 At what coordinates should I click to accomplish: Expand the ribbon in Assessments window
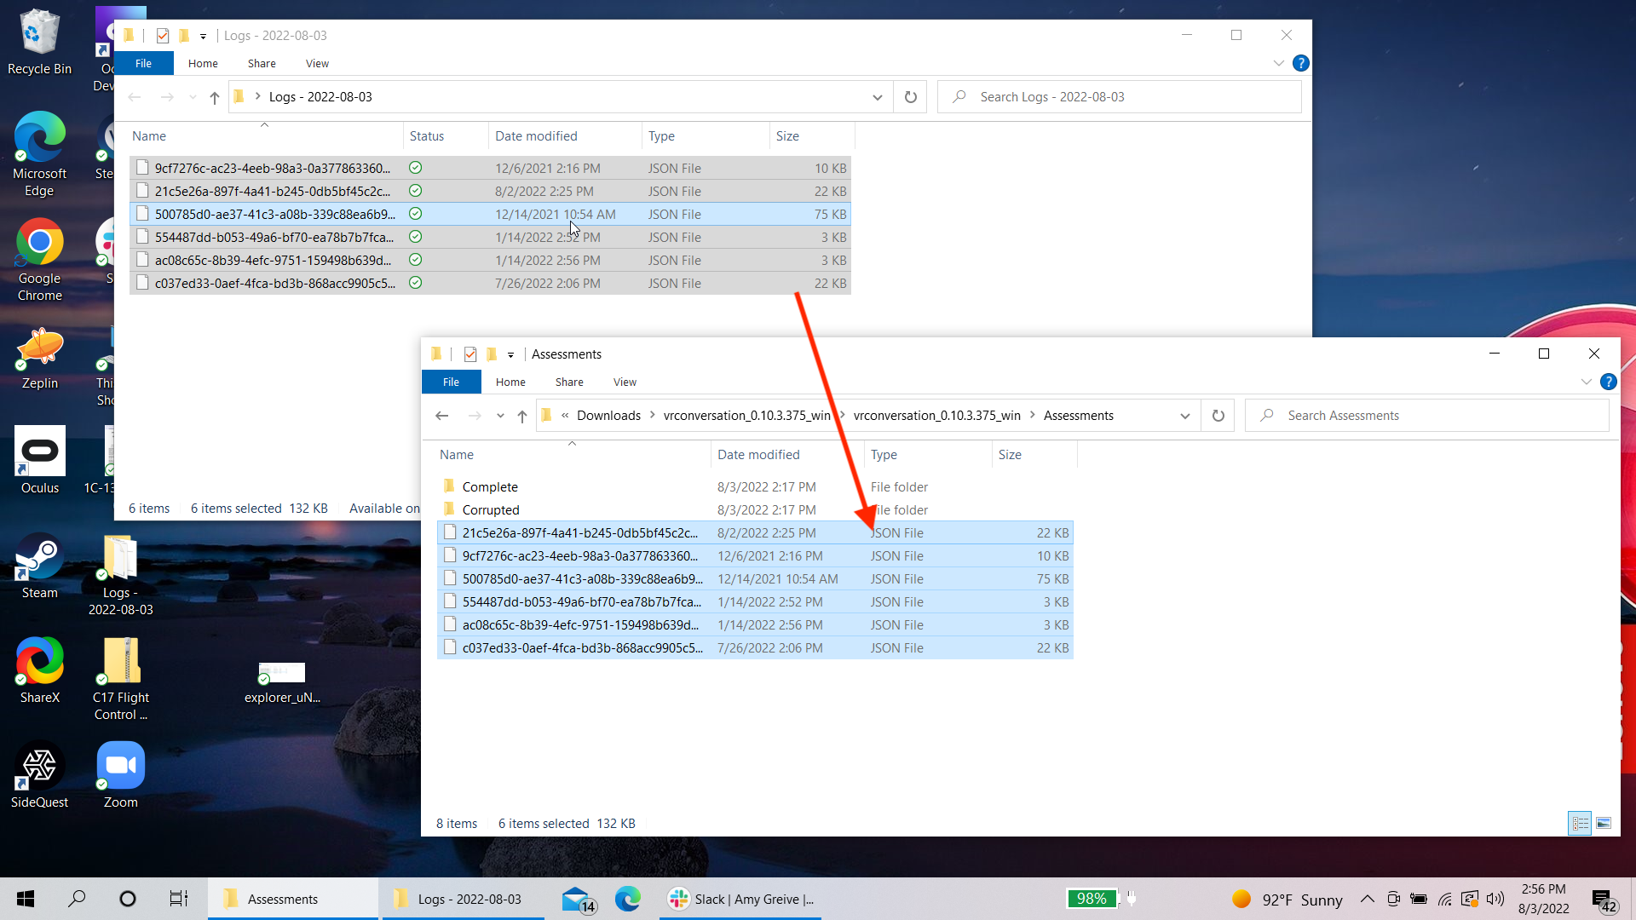[1586, 382]
